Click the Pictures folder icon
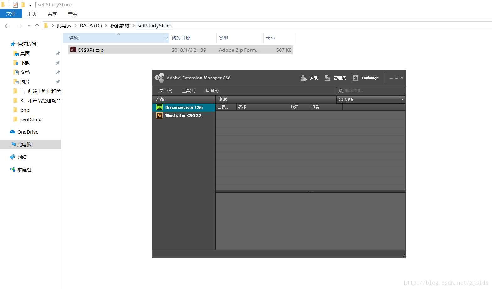 coord(16,82)
